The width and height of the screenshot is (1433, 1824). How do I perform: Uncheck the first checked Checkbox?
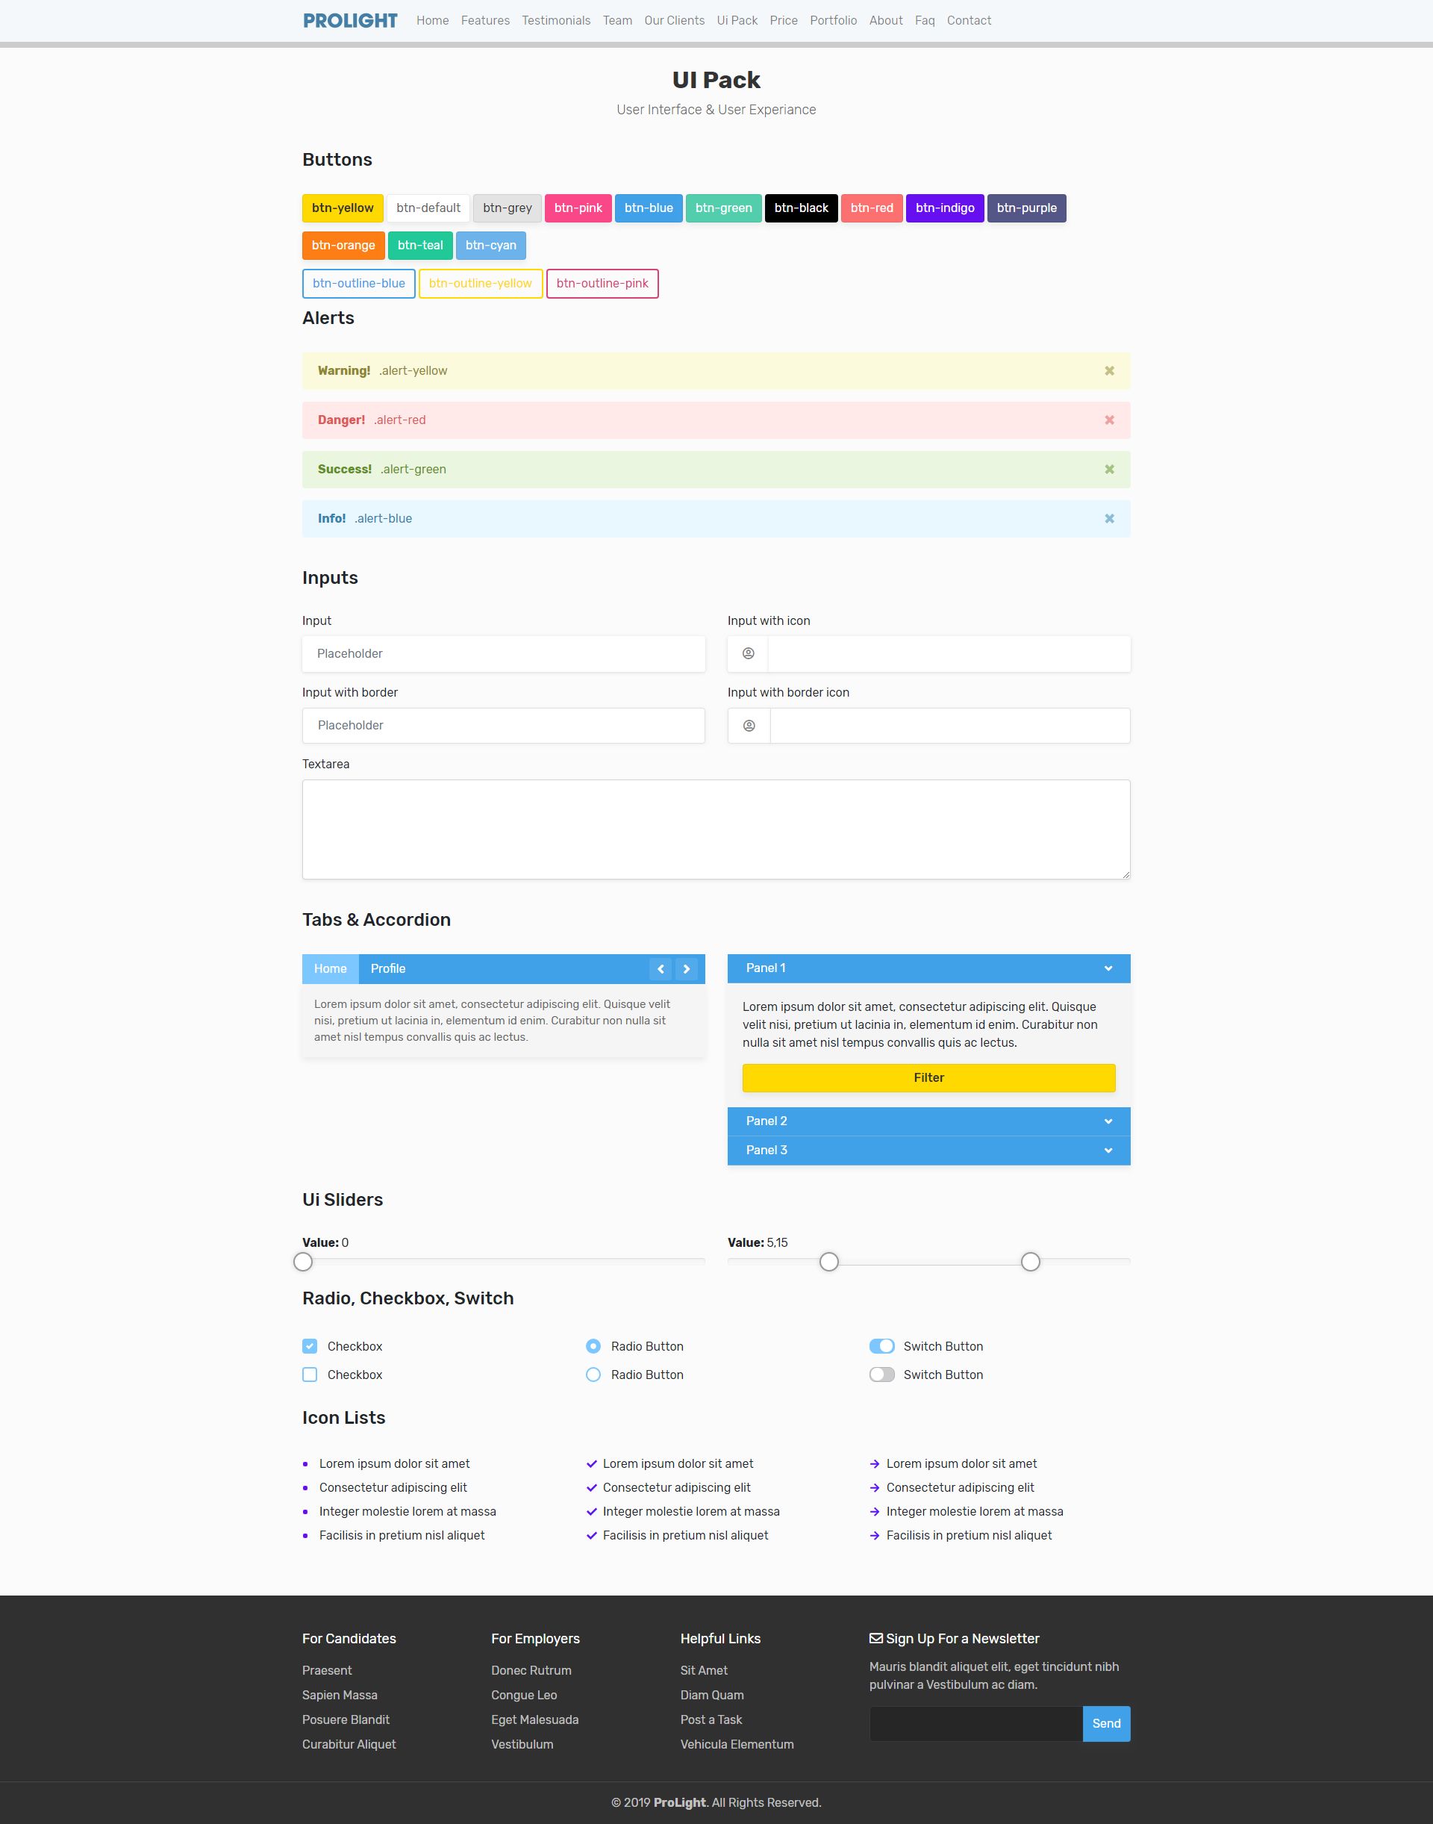click(310, 1346)
